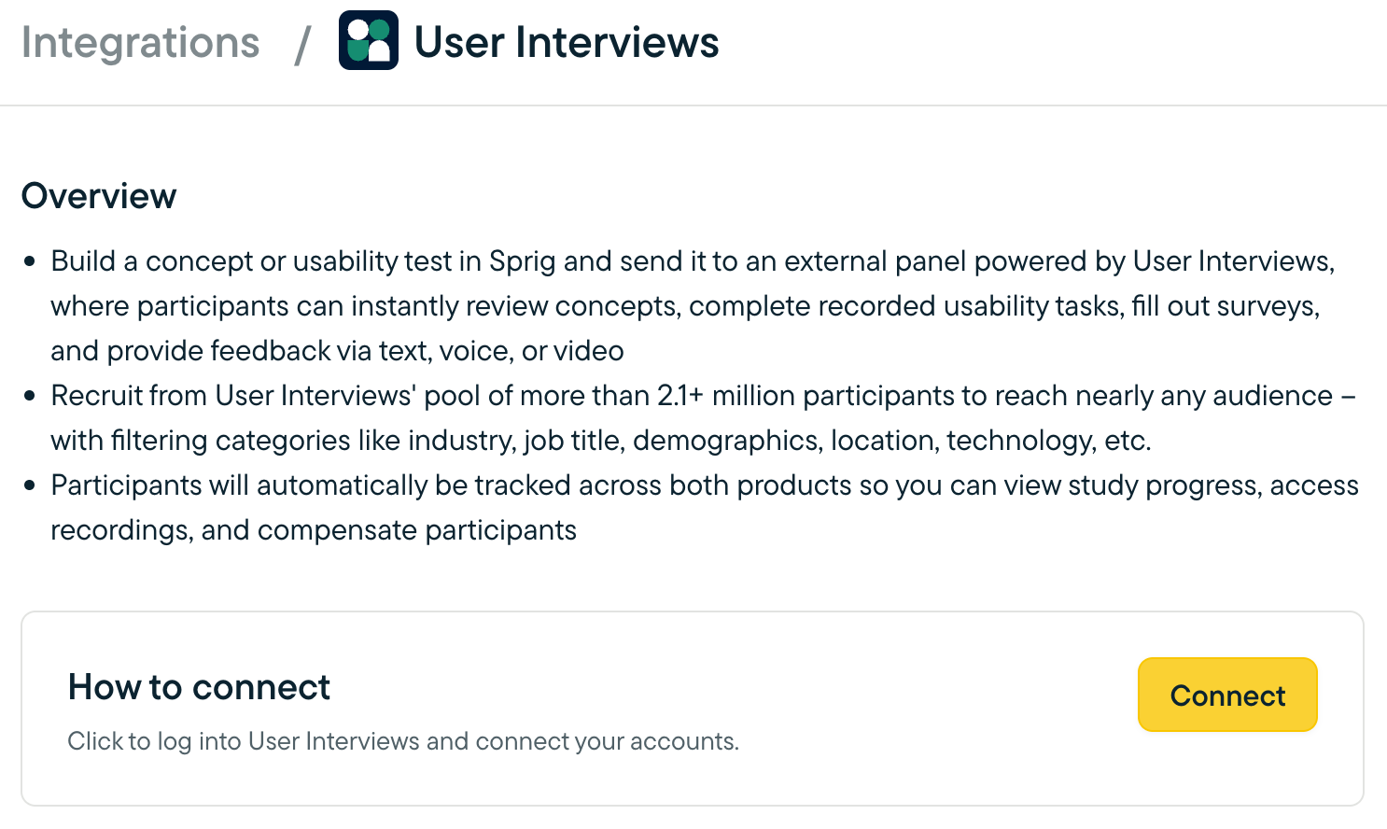Click the 'with filtering categories like industry' line
This screenshot has height=829, width=1387.
pos(600,441)
